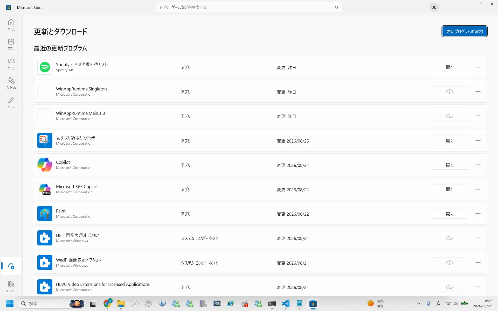The width and height of the screenshot is (498, 311).
Task: Click 開く for 切り取り領域とスケッチ
Action: (x=449, y=140)
